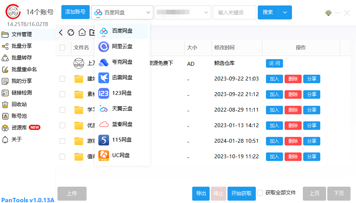
Task: Click the 14.25TB/16.02TB storage text
Action: tap(28, 24)
